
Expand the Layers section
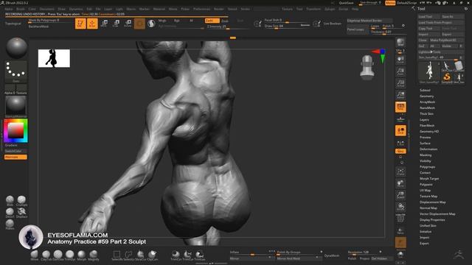pos(424,119)
